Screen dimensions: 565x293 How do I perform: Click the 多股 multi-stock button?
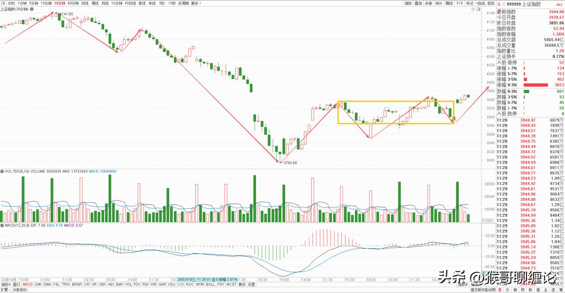(x=429, y=3)
